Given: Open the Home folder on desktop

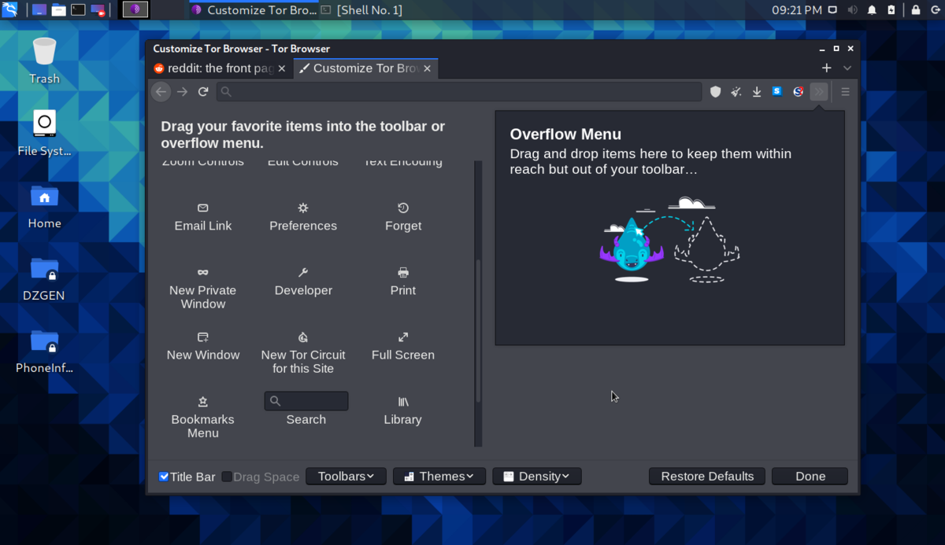Looking at the screenshot, I should 44,206.
